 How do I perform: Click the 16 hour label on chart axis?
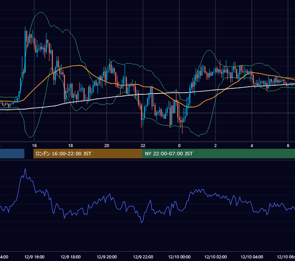34,146
